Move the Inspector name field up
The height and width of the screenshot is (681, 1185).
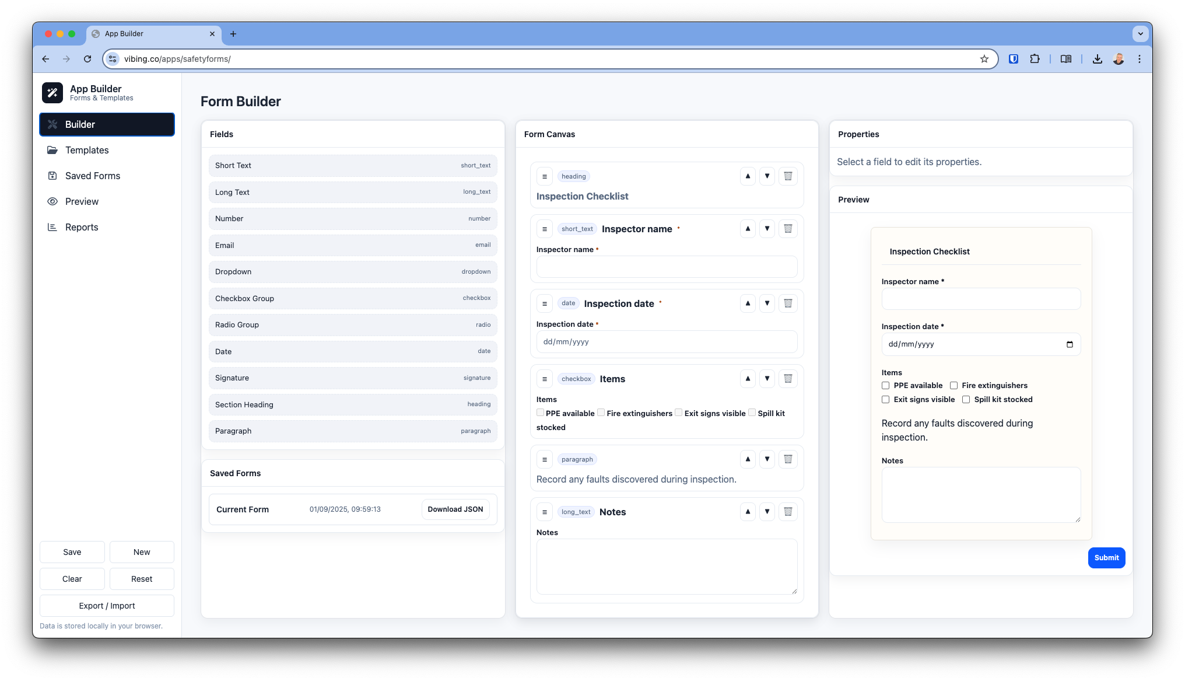coord(748,229)
